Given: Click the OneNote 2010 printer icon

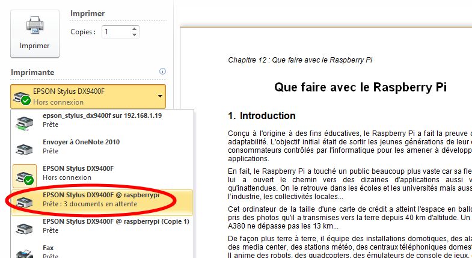Looking at the screenshot, I should 24,149.
